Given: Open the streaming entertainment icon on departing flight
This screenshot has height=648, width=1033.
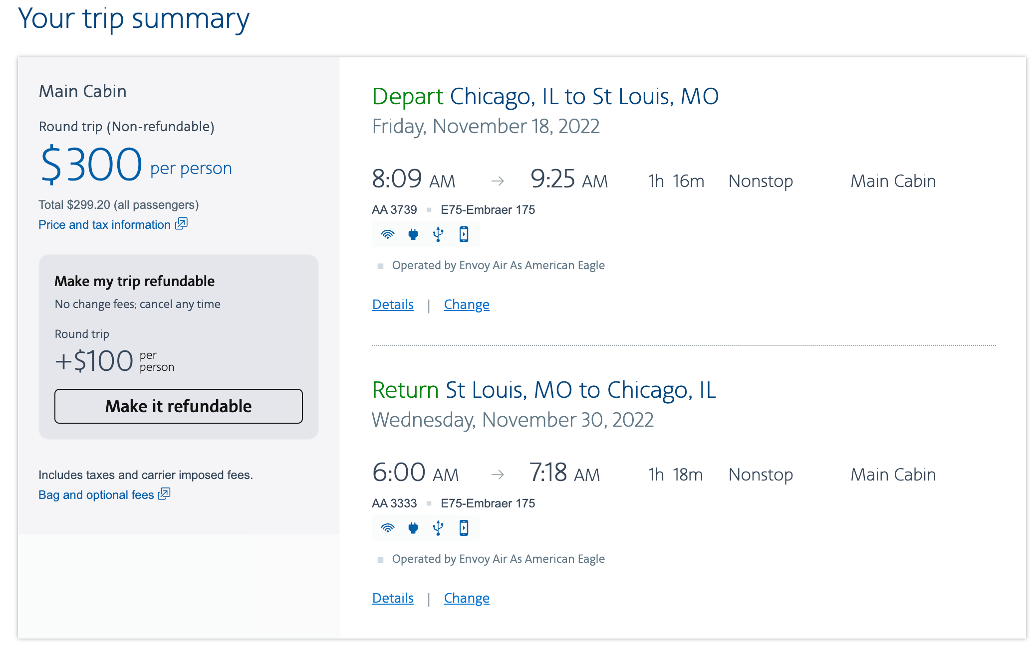Looking at the screenshot, I should pyautogui.click(x=464, y=234).
